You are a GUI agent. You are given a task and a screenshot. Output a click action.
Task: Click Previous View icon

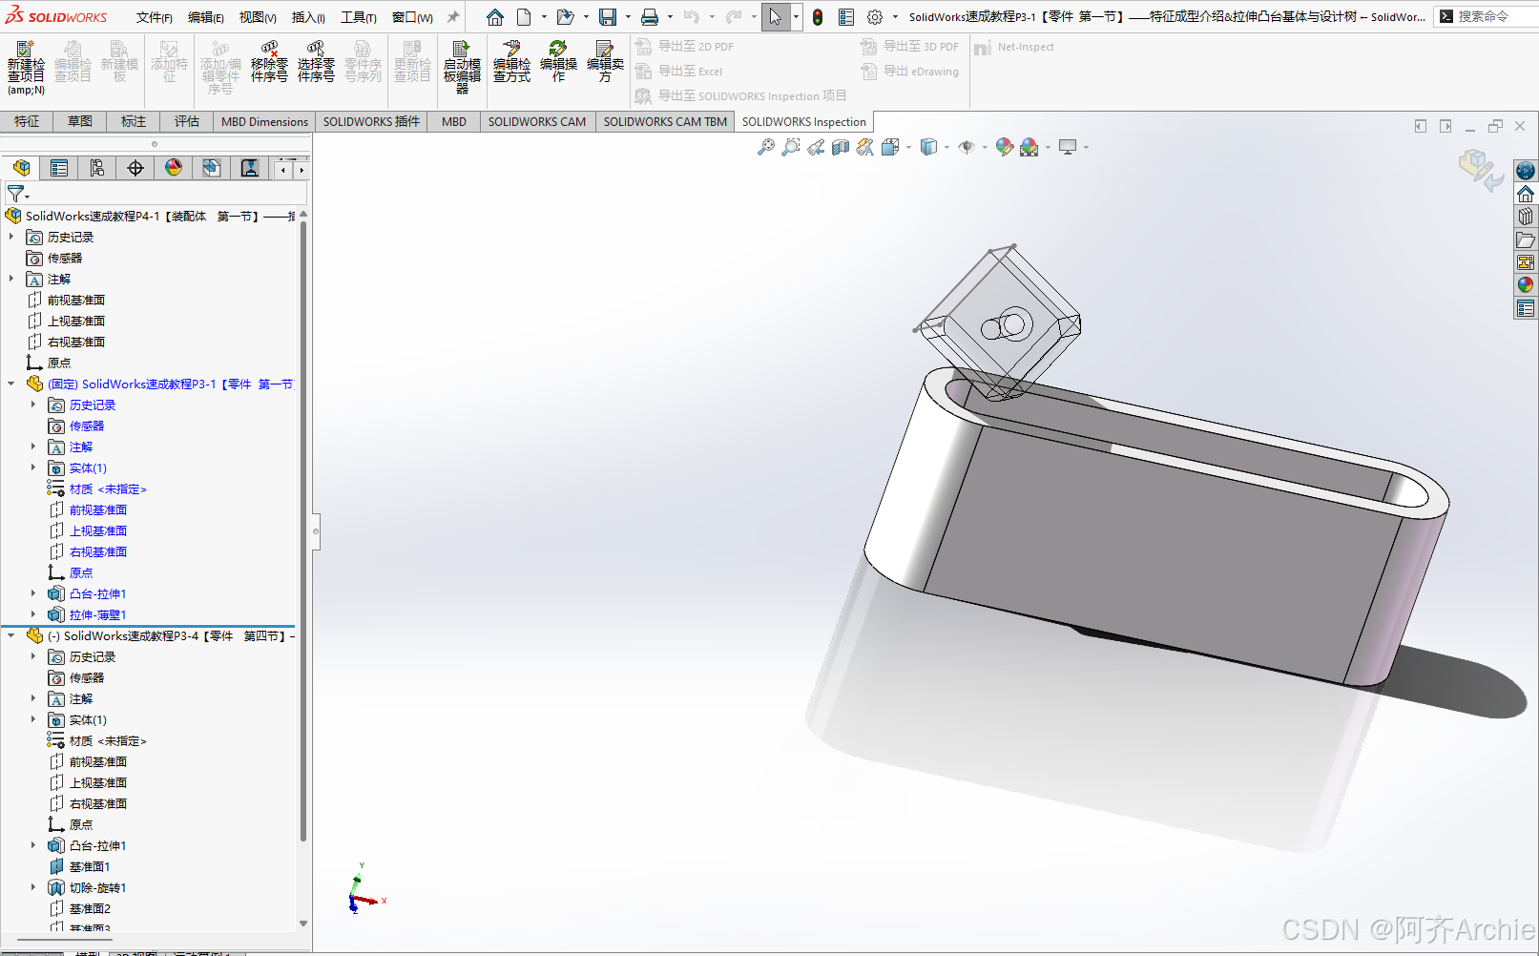[x=816, y=147]
